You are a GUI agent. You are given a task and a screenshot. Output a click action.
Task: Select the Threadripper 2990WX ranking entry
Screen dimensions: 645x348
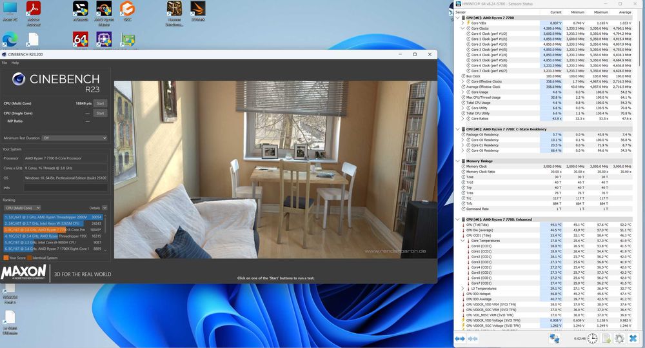53,217
